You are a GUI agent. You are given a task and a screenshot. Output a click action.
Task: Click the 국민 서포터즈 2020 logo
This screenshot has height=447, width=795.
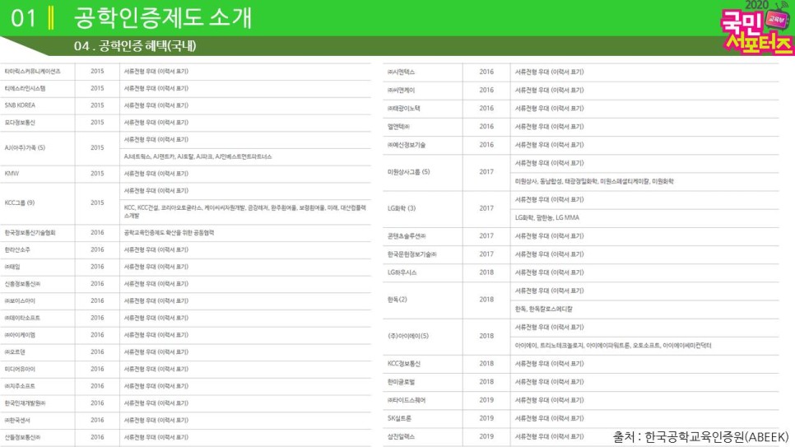756,27
